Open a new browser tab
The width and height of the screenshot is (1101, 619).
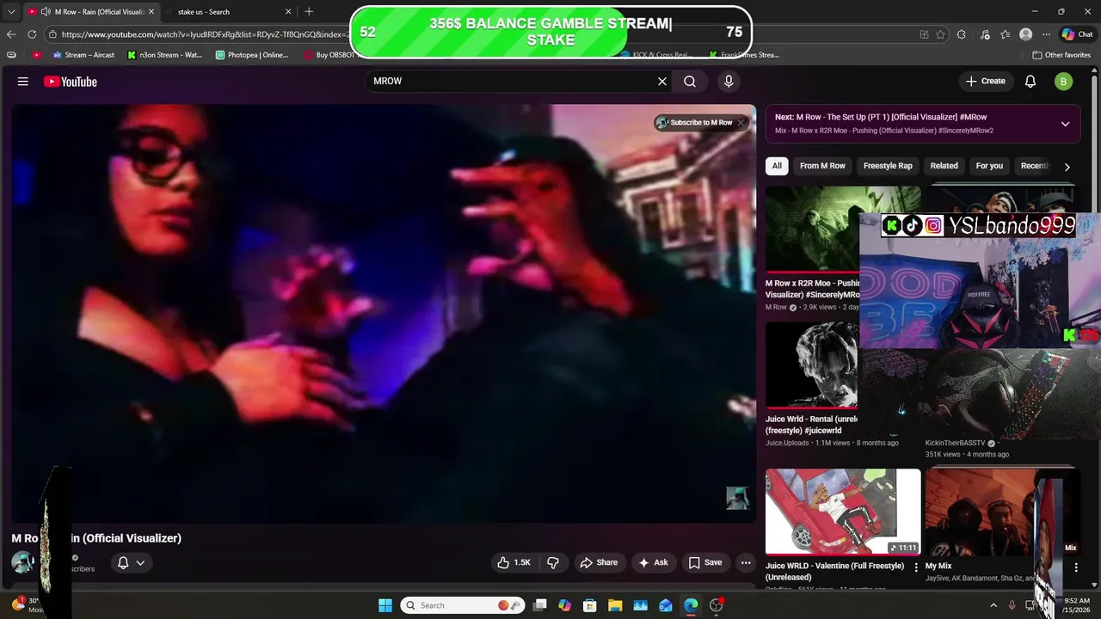[309, 11]
